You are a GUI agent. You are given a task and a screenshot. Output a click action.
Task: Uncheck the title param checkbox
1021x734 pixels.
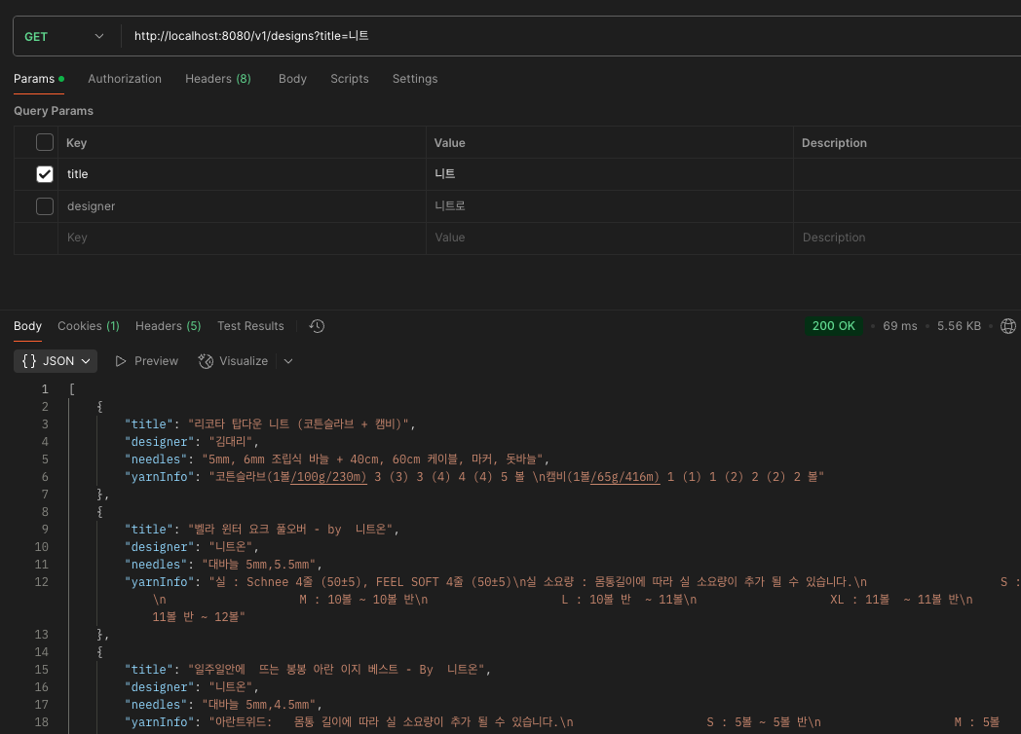click(x=44, y=174)
